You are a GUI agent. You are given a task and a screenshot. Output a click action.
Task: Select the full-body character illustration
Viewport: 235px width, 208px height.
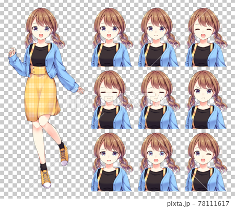click(46, 98)
